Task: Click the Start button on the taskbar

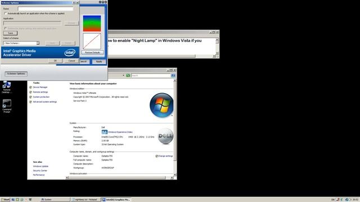Action: pyautogui.click(x=5, y=200)
